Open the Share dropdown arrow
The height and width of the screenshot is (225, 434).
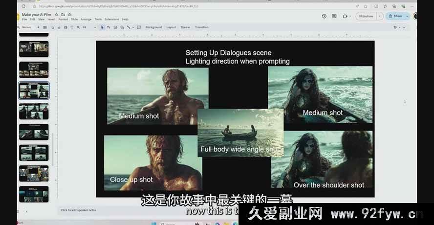pyautogui.click(x=407, y=16)
